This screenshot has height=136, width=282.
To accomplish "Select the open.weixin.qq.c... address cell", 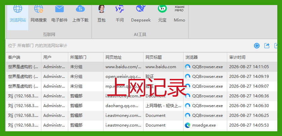I will tap(123, 77).
